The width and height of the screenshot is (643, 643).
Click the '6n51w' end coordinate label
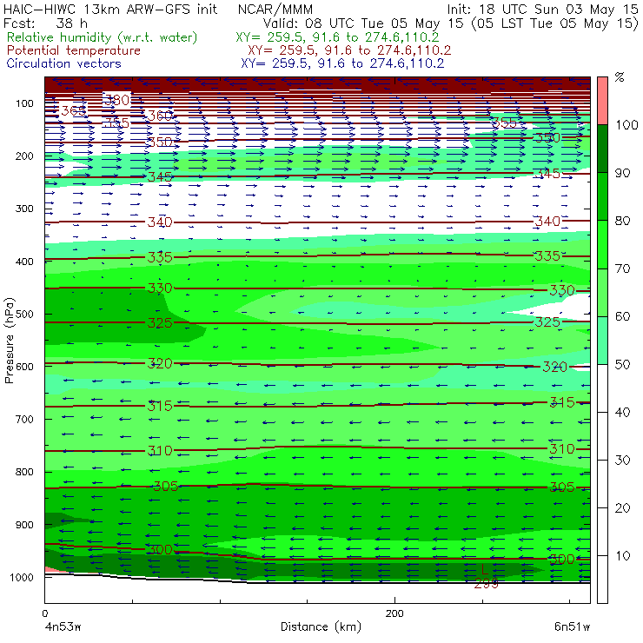click(x=572, y=627)
